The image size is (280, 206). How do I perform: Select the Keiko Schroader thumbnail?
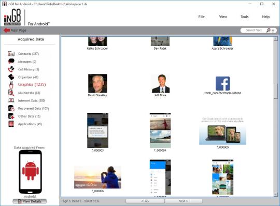[x=97, y=41]
